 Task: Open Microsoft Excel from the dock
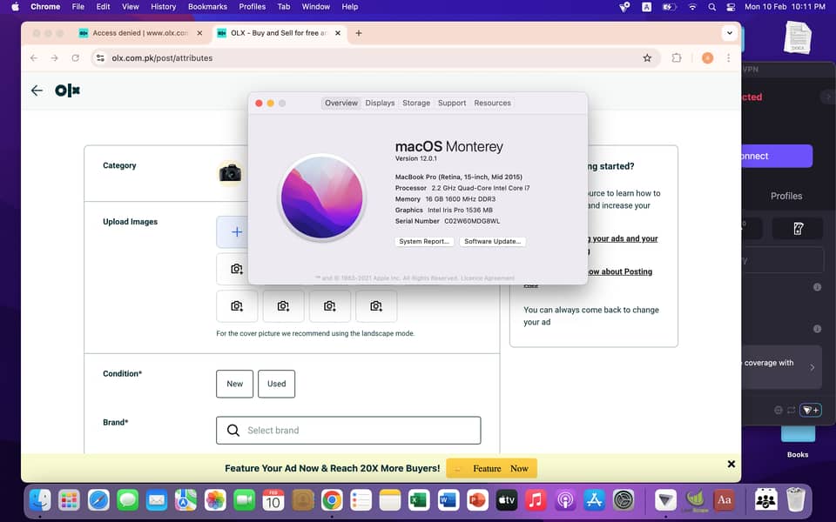pos(419,500)
